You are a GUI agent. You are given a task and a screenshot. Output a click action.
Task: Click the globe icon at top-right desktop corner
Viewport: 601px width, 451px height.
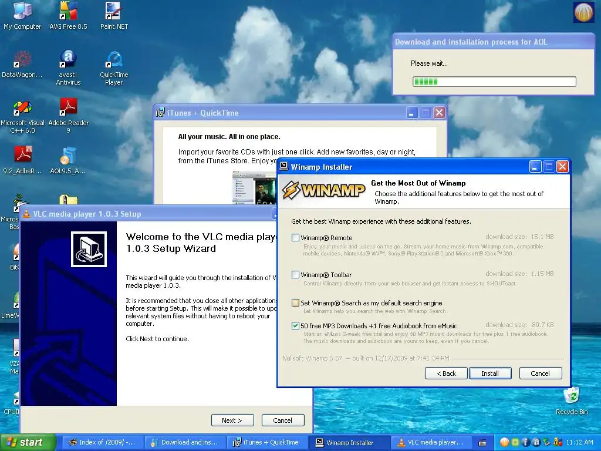pos(583,12)
